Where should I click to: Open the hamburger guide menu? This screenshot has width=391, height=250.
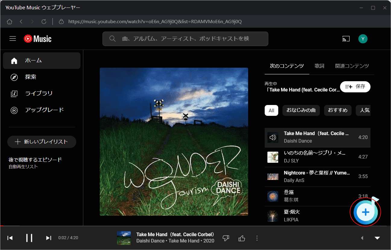pos(13,39)
